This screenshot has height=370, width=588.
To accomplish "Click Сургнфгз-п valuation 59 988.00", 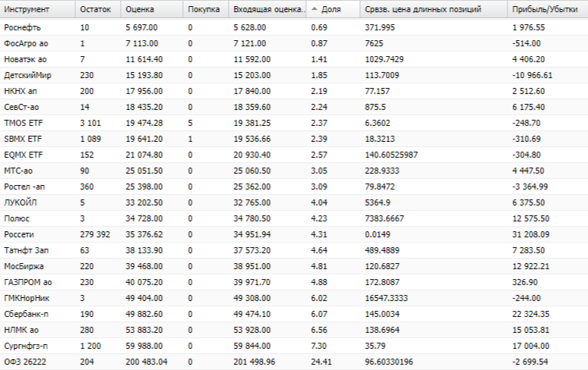I will (x=144, y=346).
